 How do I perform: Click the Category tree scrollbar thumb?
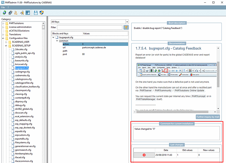click(43, 27)
